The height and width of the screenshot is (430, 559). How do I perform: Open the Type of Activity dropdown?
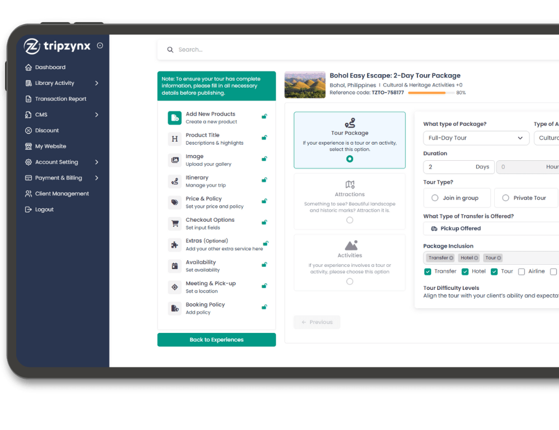(547, 138)
